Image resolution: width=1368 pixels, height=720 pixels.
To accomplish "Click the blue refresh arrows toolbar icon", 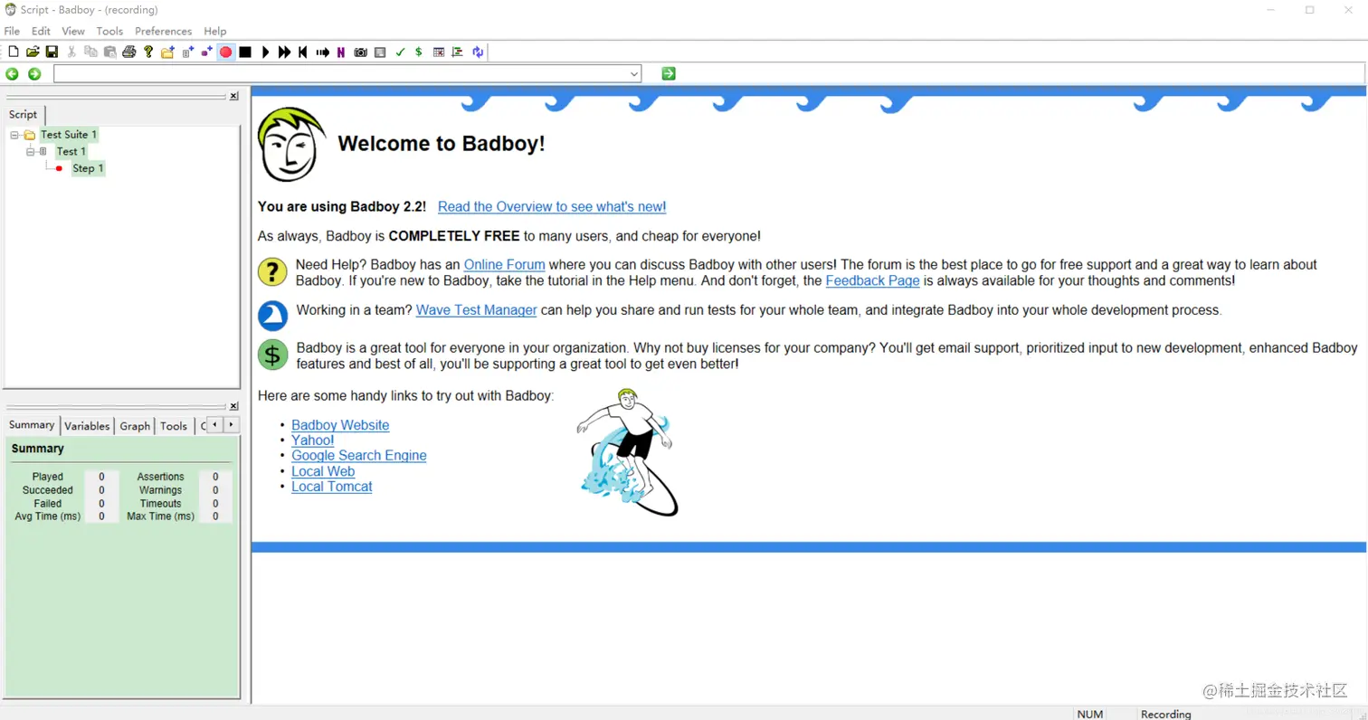I will pos(478,52).
